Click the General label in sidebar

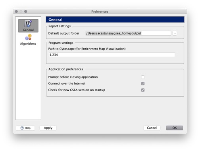coord(28,30)
